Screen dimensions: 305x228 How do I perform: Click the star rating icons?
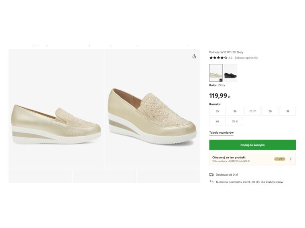point(218,58)
